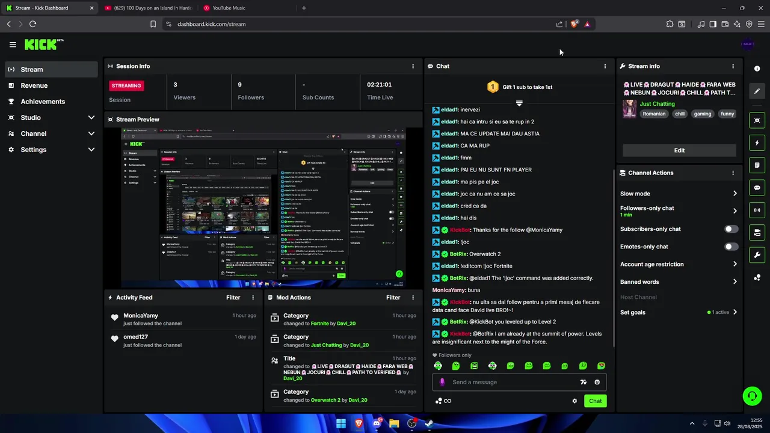Image resolution: width=770 pixels, height=433 pixels.
Task: Open Chat panel three-dot menu
Action: click(x=605, y=66)
